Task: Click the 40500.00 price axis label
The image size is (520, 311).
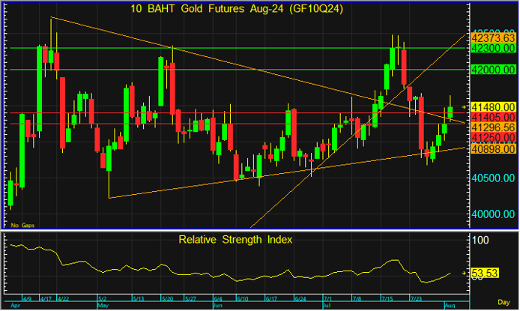Action: (493, 178)
